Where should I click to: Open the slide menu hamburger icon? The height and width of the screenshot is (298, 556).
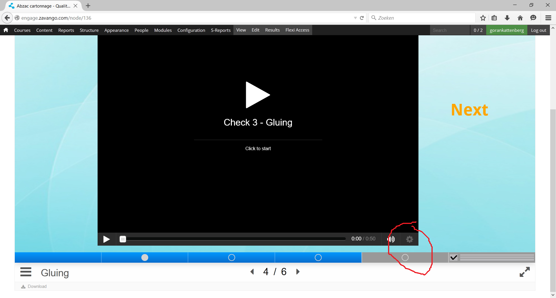pos(26,272)
